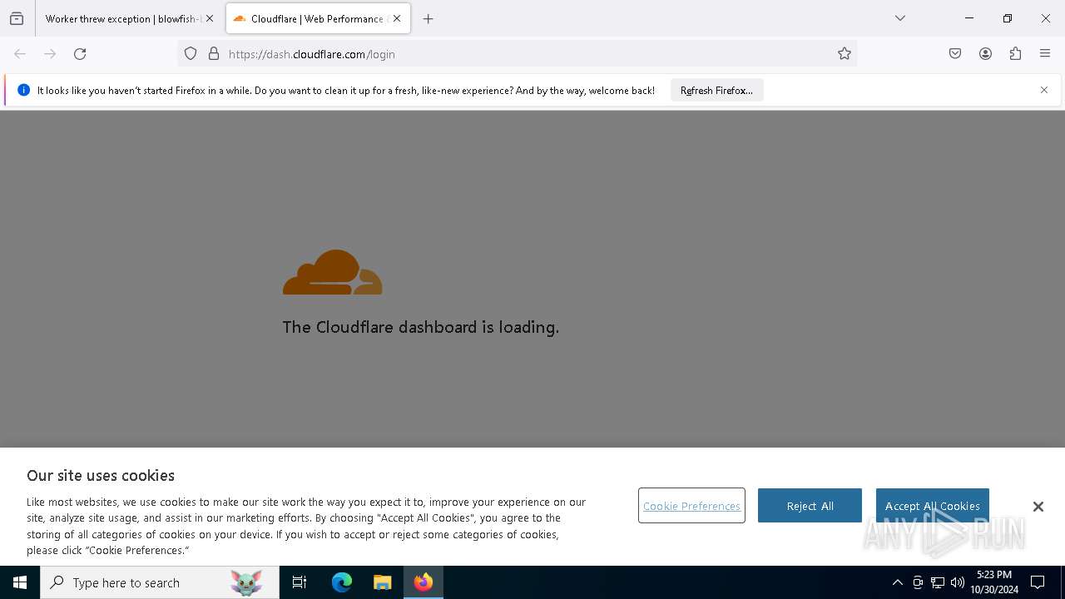
Task: Open the Windows Start menu
Action: [20, 582]
